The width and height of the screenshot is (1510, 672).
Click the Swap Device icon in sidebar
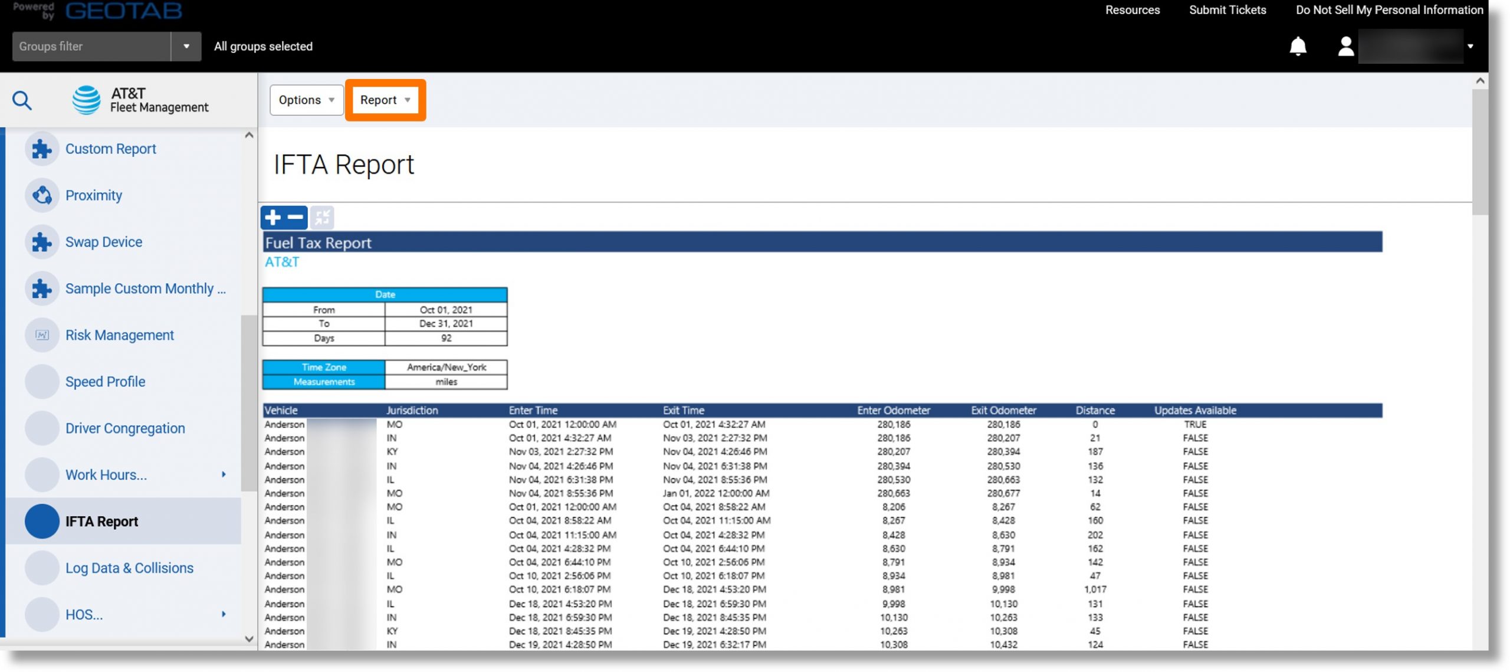tap(41, 242)
